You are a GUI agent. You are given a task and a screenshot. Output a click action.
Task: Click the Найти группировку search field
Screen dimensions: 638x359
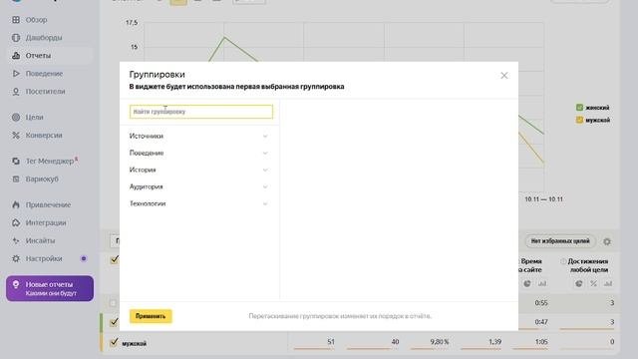(x=201, y=112)
